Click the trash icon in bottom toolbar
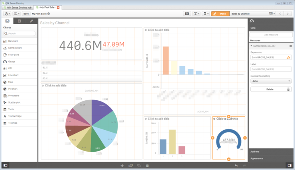Screen dimensions: 295x170 147,166
